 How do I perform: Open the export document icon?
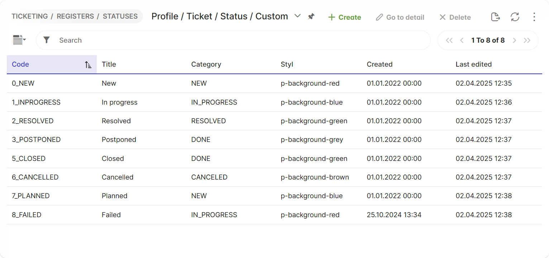[495, 16]
